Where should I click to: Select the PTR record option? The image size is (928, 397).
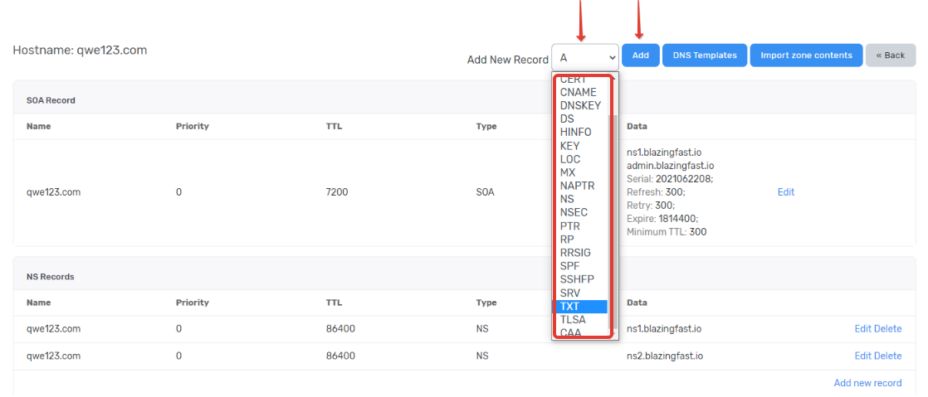click(570, 226)
